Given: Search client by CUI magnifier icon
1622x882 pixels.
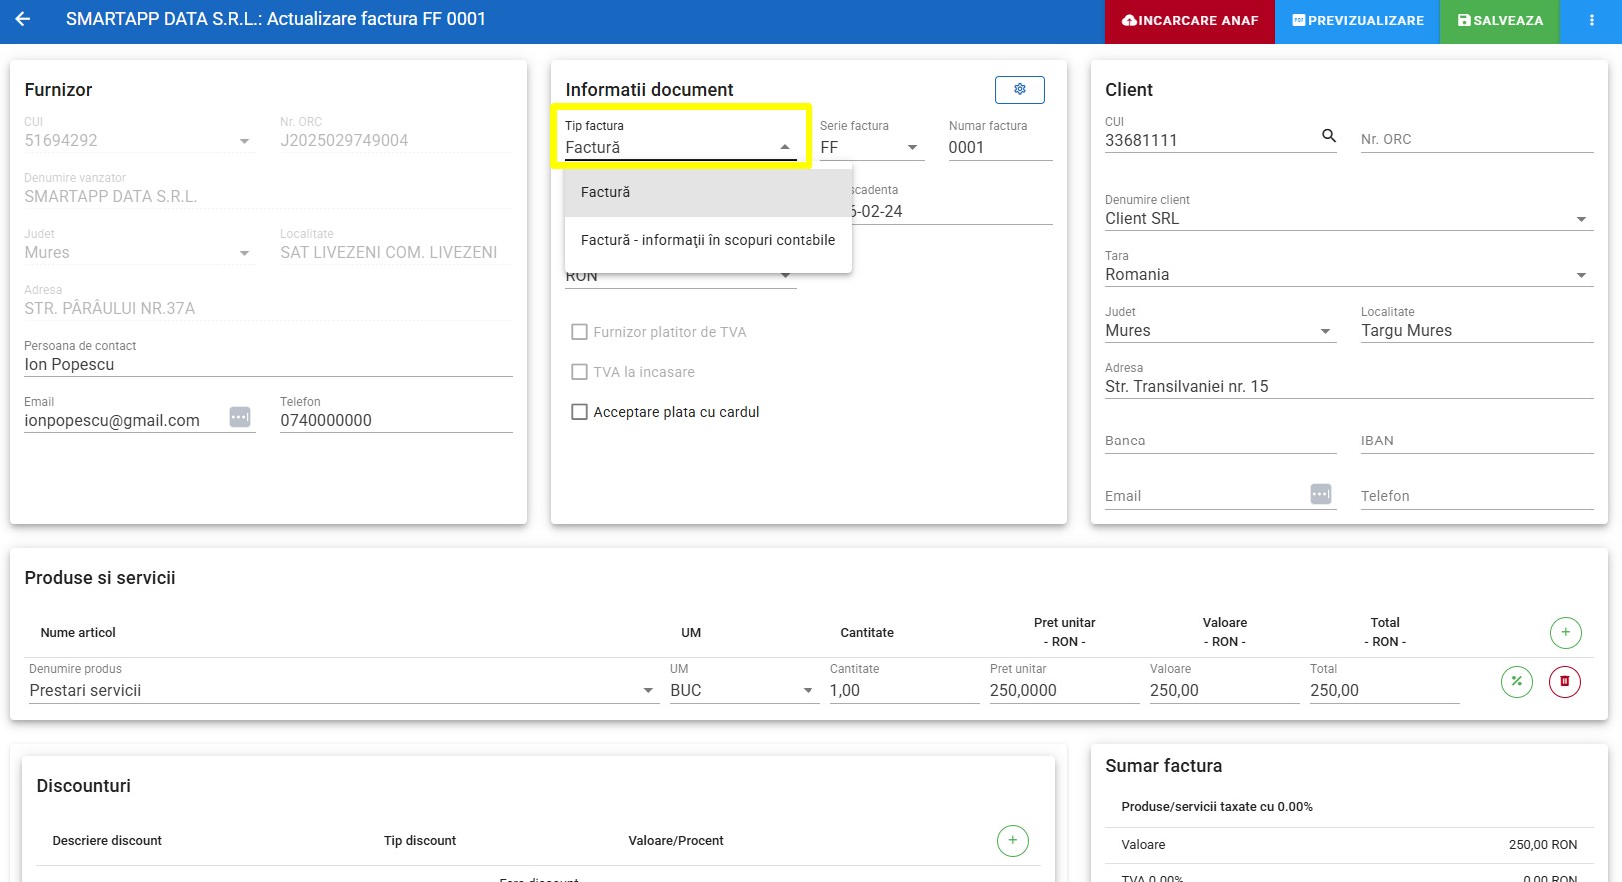Looking at the screenshot, I should pyautogui.click(x=1328, y=136).
